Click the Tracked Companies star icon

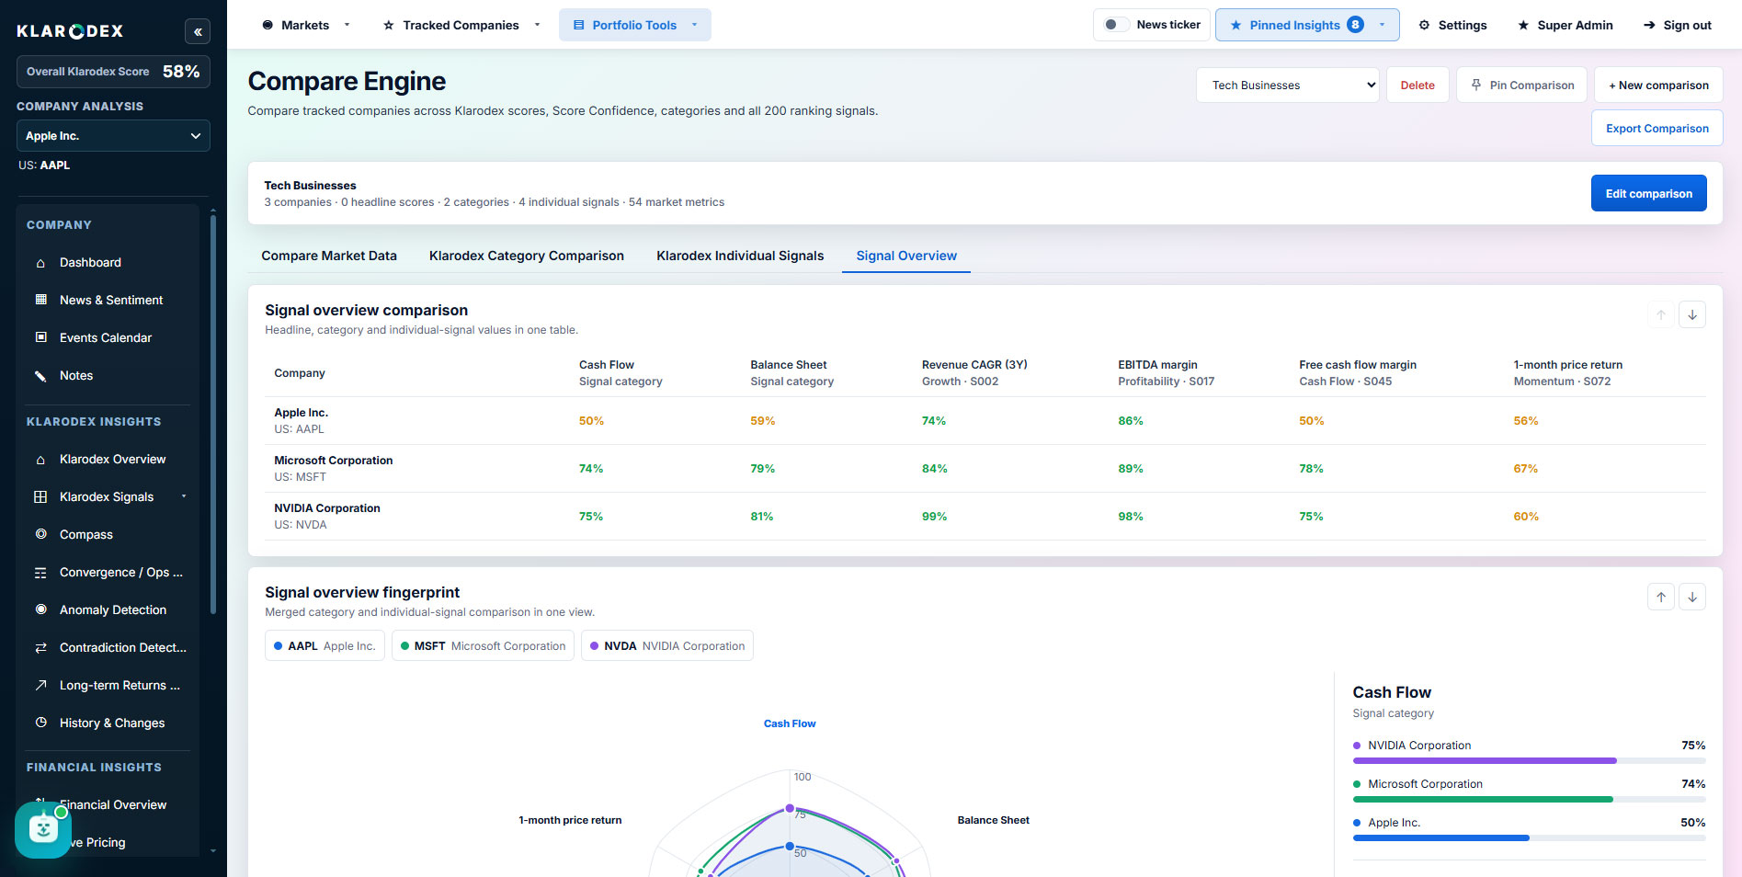(389, 25)
